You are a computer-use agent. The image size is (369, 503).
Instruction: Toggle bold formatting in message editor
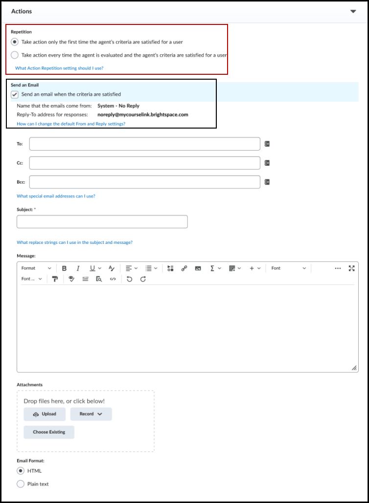[64, 268]
